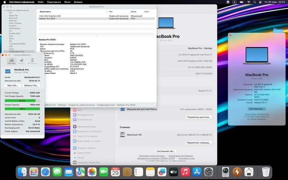This screenshot has height=180, width=288.
Task: Open ENERGY STAR compliance link
Action: coord(156,158)
